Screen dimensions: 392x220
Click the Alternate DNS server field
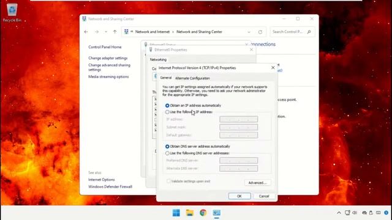238,169
